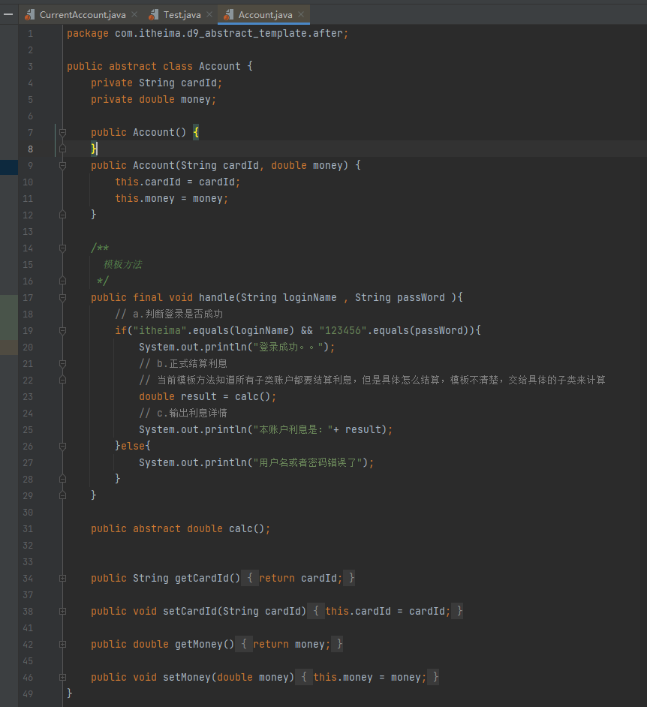Click the Java file icon on CurrentAccount.java tab
The height and width of the screenshot is (707, 647).
(30, 15)
